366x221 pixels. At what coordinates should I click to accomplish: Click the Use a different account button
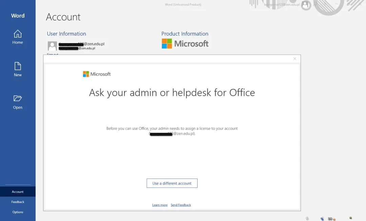[x=172, y=183]
